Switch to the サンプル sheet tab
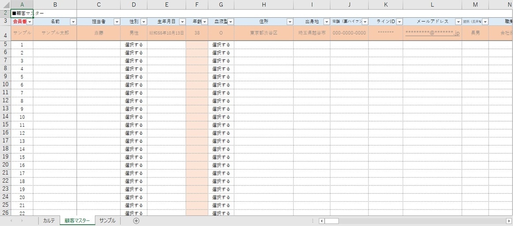 107,221
